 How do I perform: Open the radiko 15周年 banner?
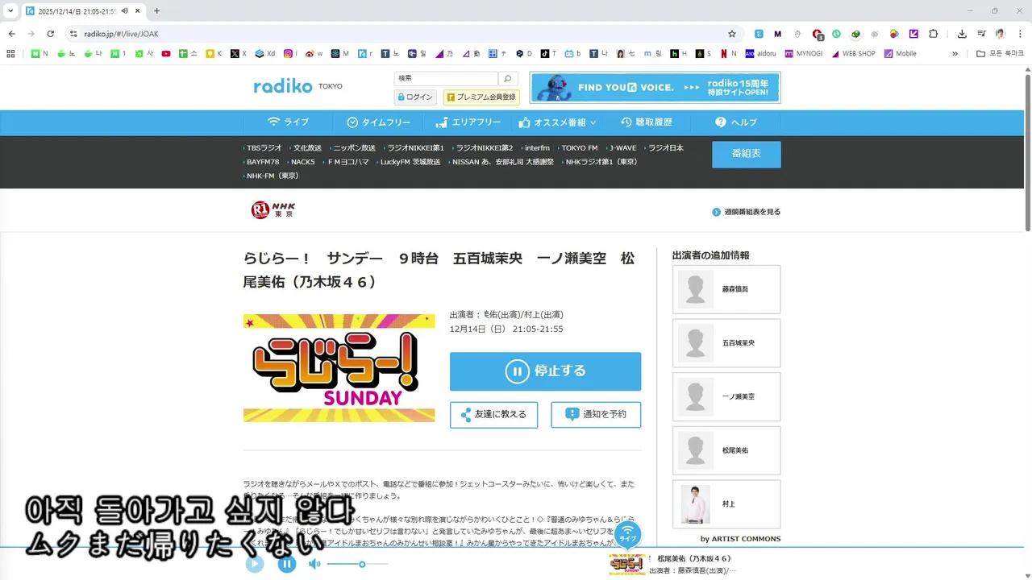[655, 88]
